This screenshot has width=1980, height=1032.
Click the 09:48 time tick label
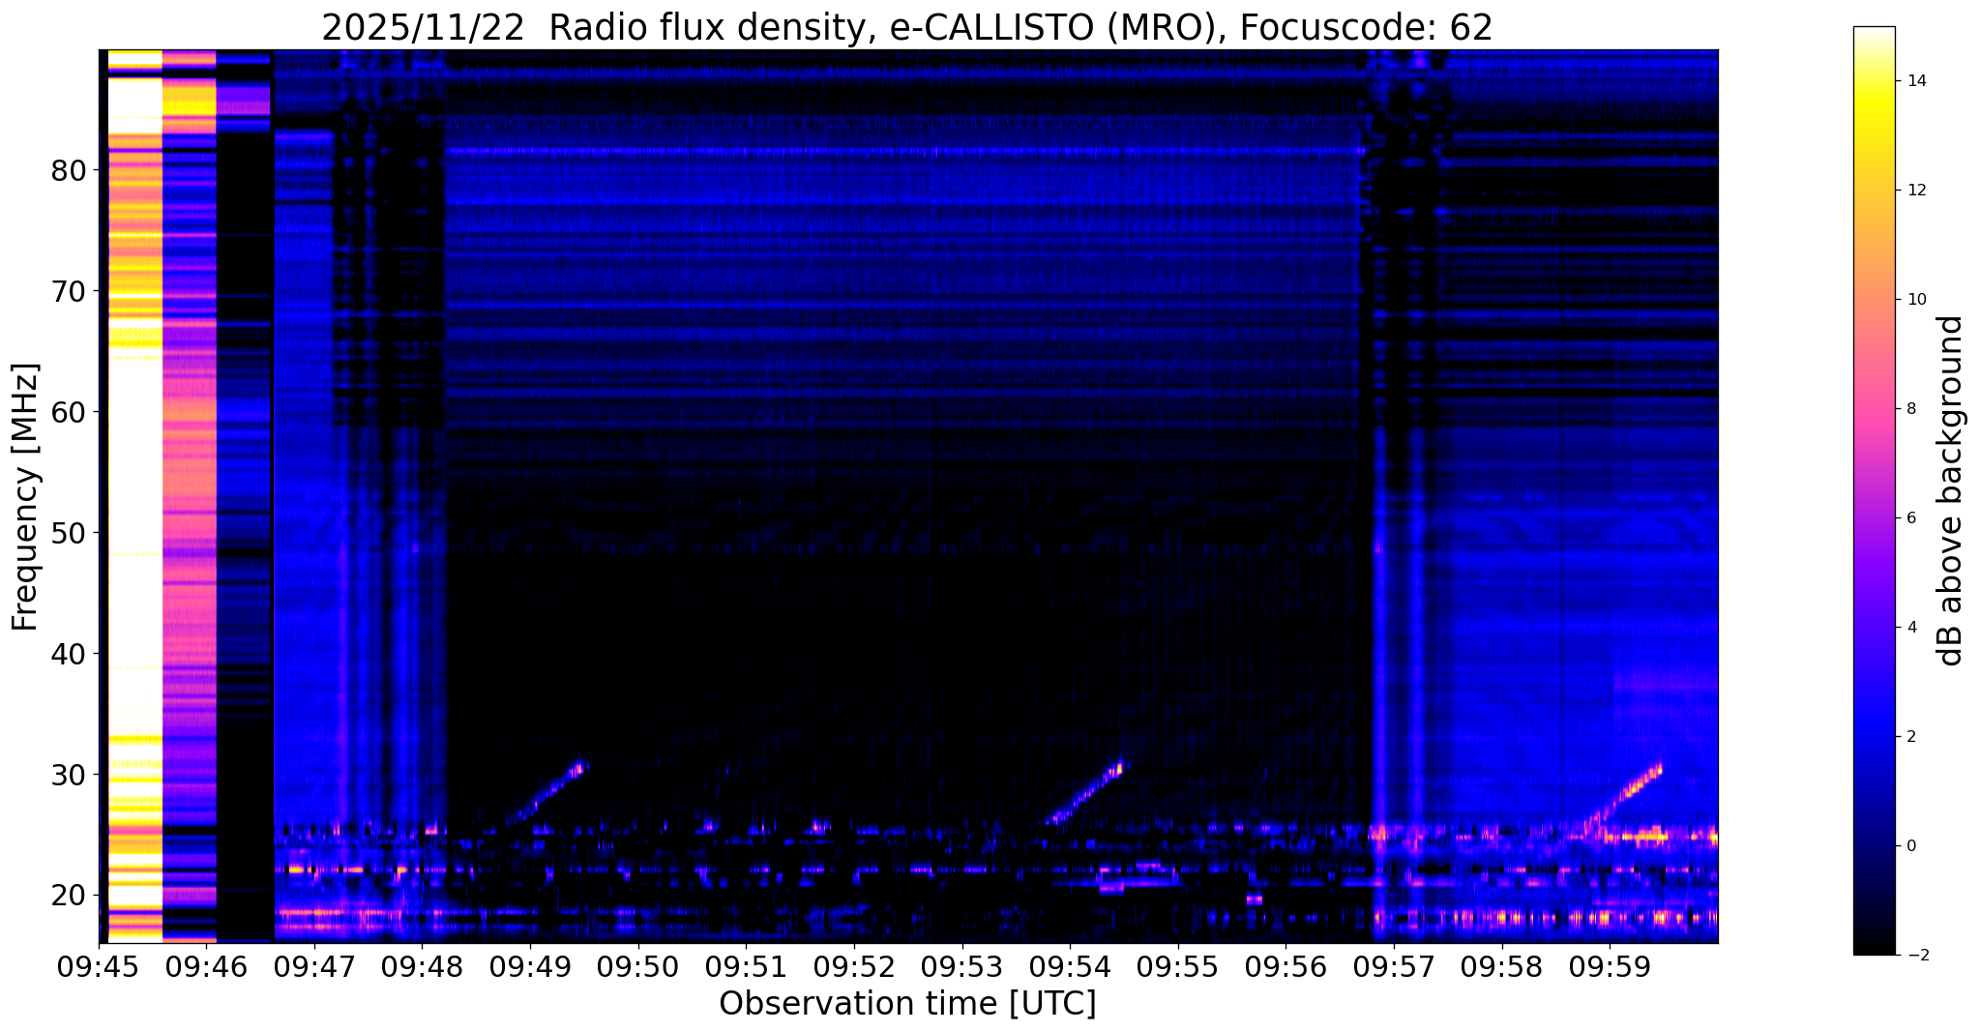423,967
